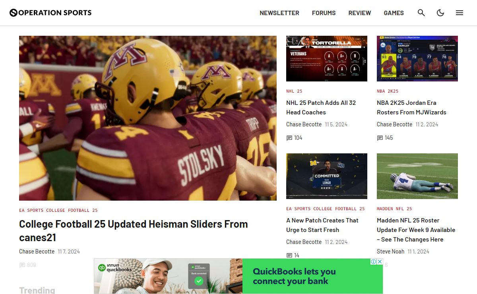Image resolution: width=477 pixels, height=294 pixels.
Task: Select the NBA 2K25 category tag
Action: [x=388, y=91]
